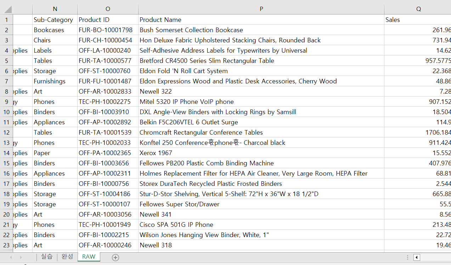
Task: Click the next sheet navigation arrow
Action: click(x=21, y=257)
